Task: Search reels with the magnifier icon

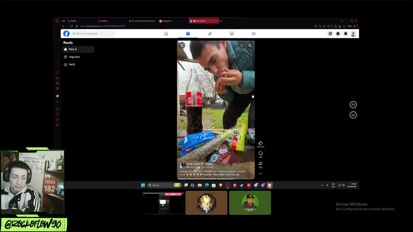Action: 250,45
